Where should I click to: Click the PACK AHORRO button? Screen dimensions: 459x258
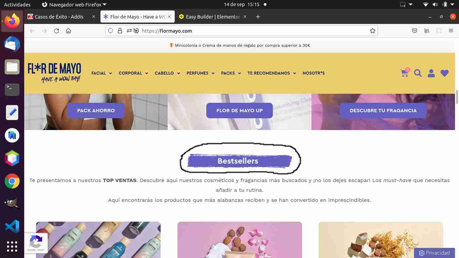click(x=96, y=110)
